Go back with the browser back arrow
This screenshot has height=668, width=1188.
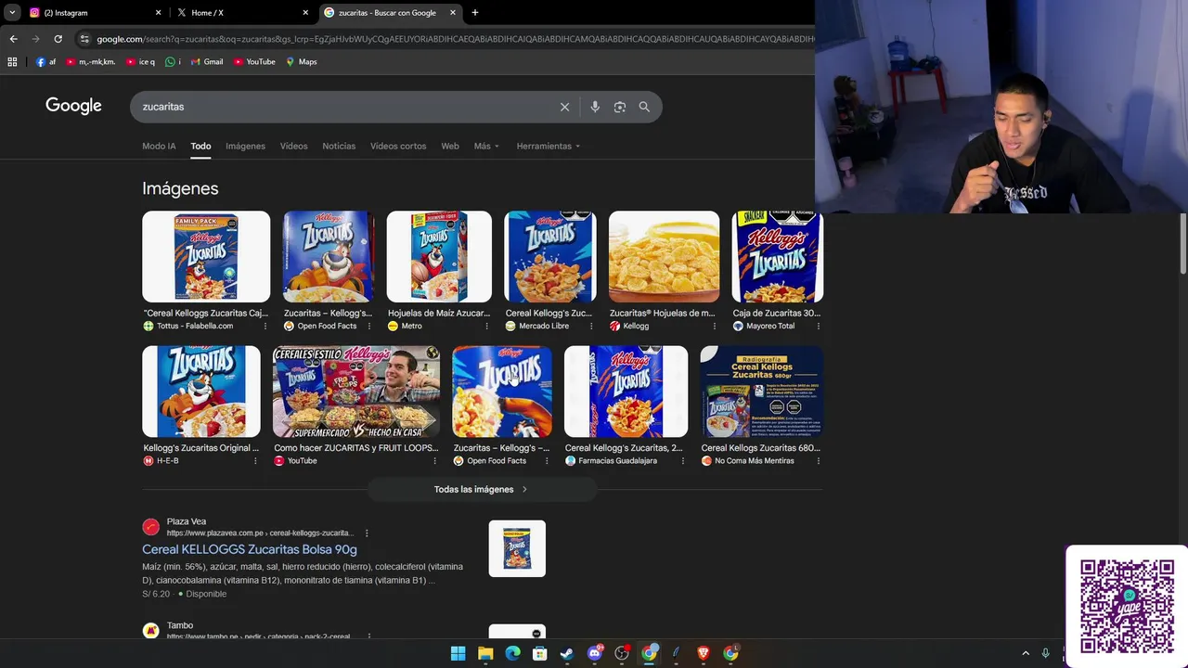tap(13, 39)
